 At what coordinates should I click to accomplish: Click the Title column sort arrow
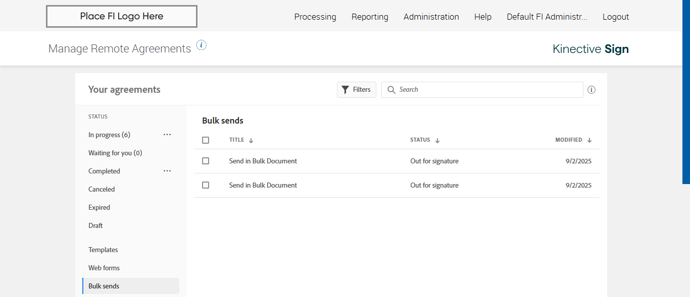[251, 141]
